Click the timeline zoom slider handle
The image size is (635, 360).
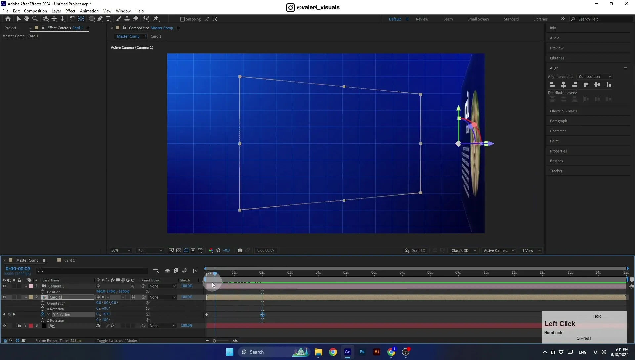(214, 341)
